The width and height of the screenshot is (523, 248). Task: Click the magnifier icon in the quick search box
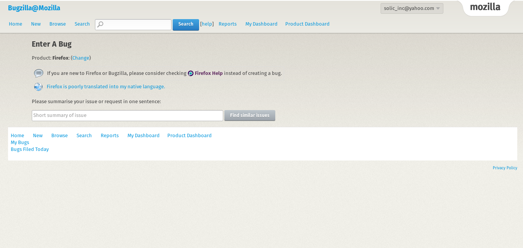(x=100, y=24)
